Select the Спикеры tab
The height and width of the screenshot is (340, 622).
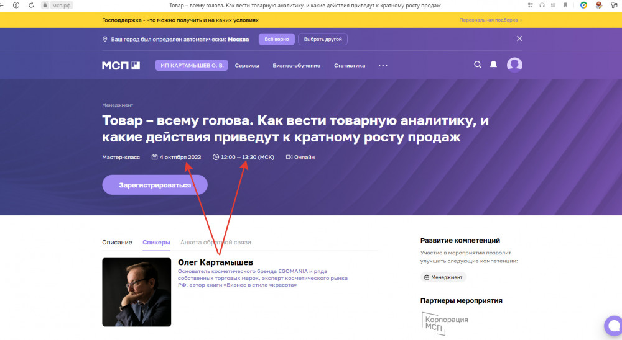[156, 242]
